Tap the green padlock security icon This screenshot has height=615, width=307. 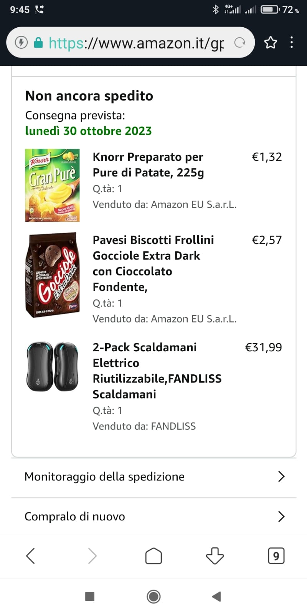click(38, 42)
